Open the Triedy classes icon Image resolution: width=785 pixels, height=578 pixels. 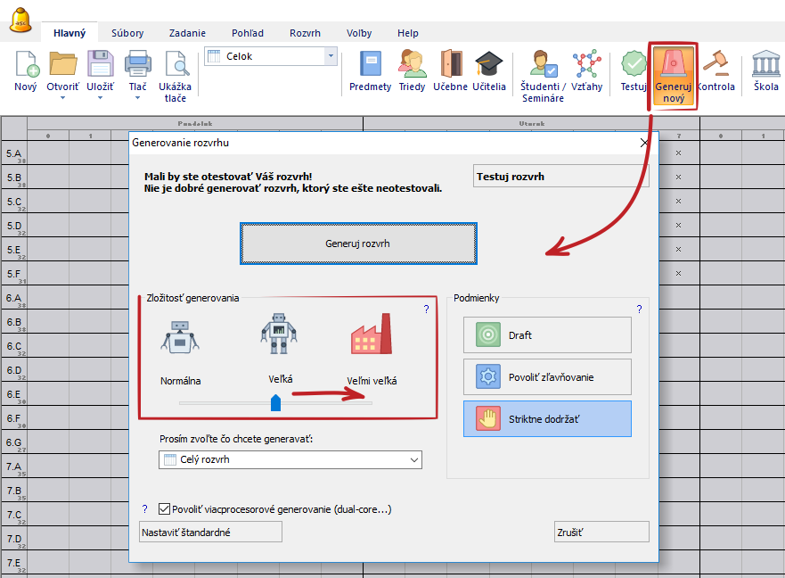(412, 64)
